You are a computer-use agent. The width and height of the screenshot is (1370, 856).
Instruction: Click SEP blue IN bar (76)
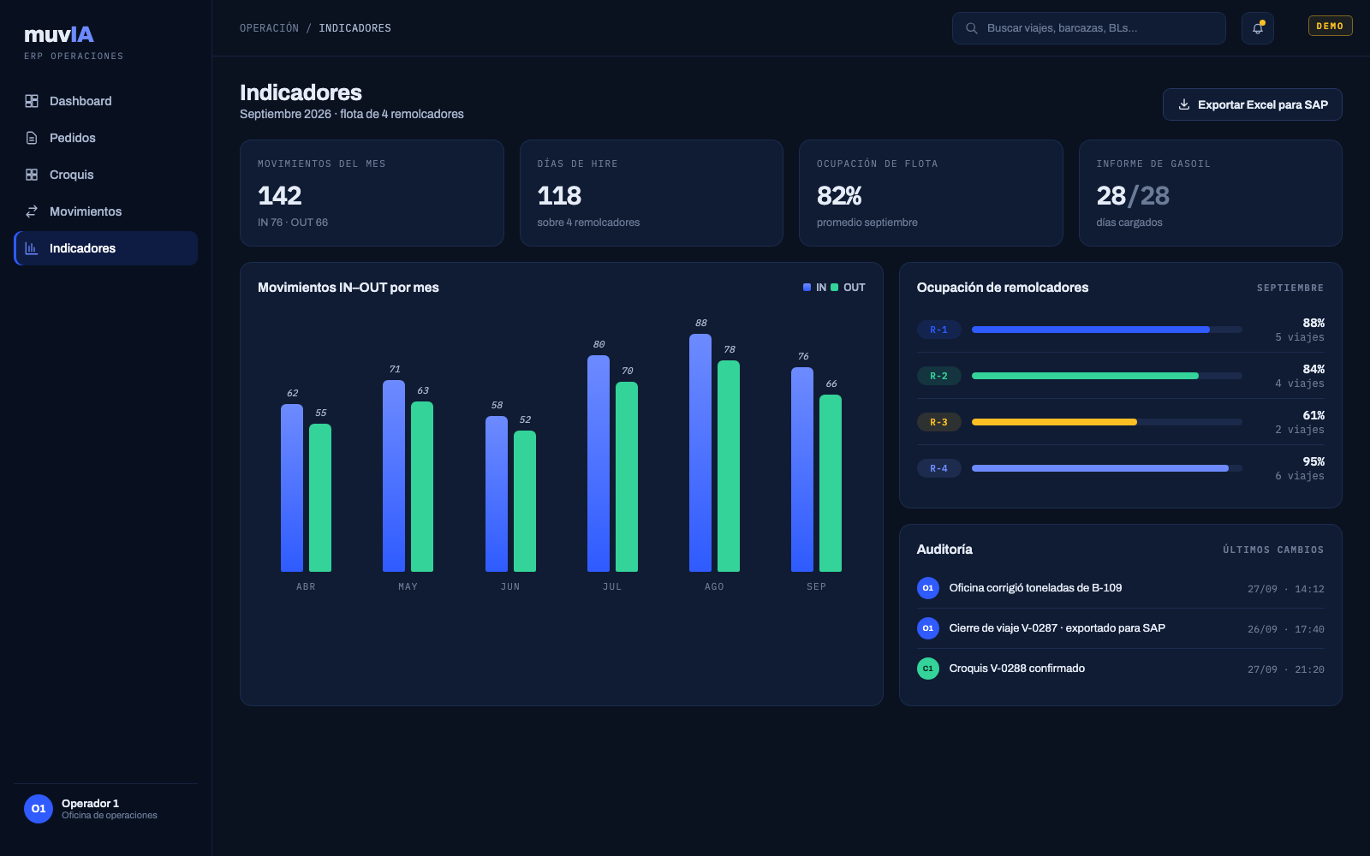tap(802, 469)
